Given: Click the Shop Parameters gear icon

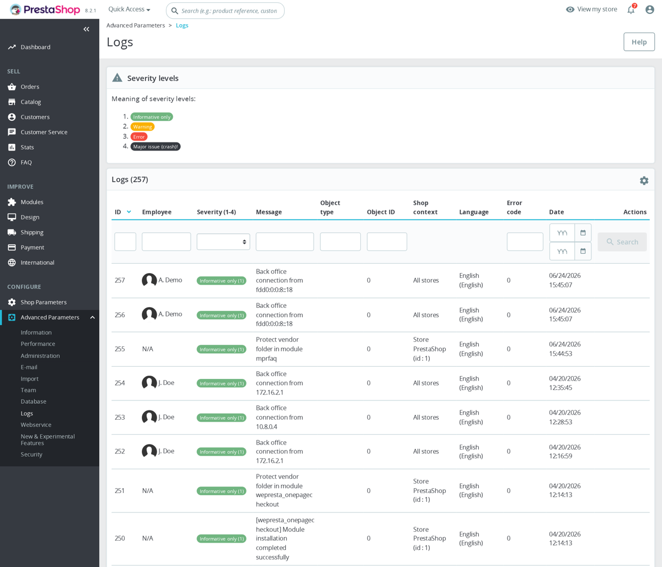Looking at the screenshot, I should pos(12,302).
